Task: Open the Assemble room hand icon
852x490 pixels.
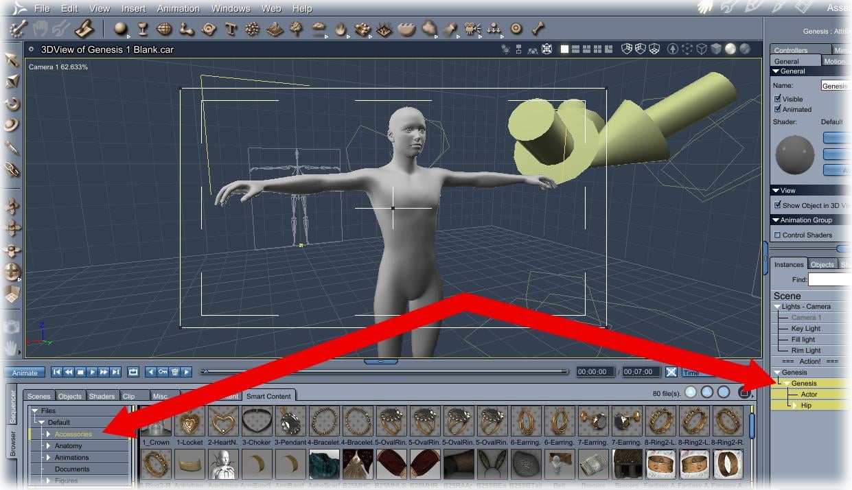Action: point(706,7)
